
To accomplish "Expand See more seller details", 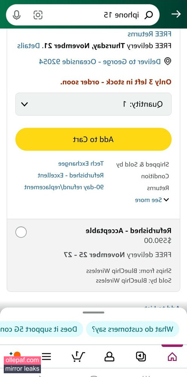I will 152,200.
